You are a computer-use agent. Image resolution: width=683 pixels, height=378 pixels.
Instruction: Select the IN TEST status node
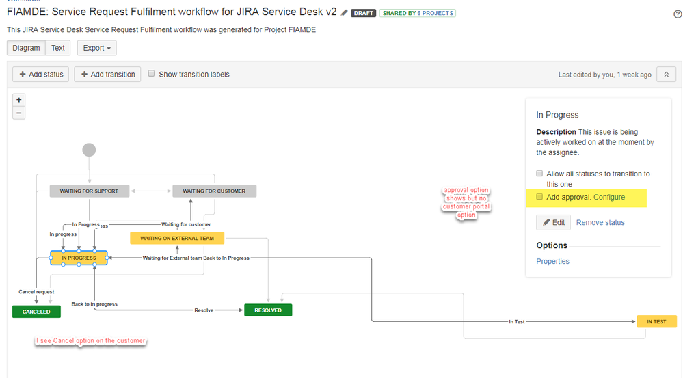(656, 322)
